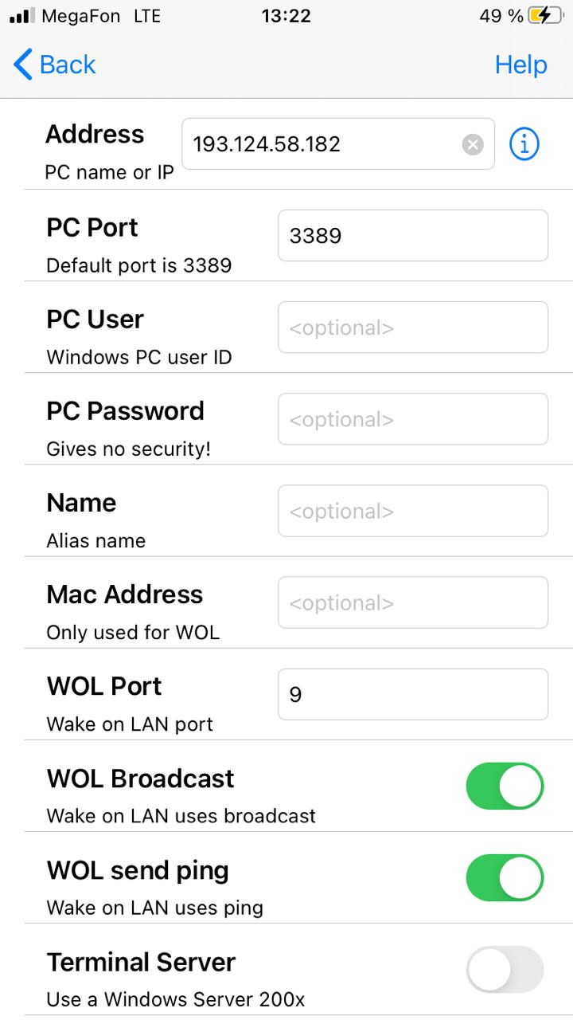Click the Name alias input field

(x=412, y=511)
